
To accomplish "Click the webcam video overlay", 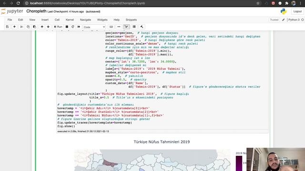I will (x=275, y=160).
